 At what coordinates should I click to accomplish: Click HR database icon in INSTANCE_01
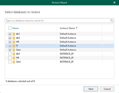coord(14,58)
